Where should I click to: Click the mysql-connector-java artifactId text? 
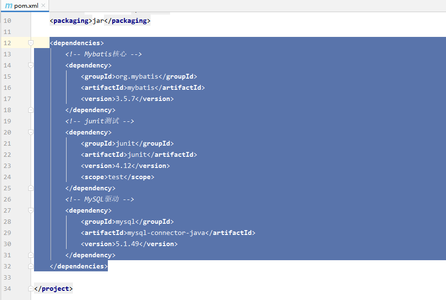point(166,233)
